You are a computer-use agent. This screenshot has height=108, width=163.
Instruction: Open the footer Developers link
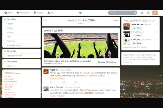coord(128,62)
